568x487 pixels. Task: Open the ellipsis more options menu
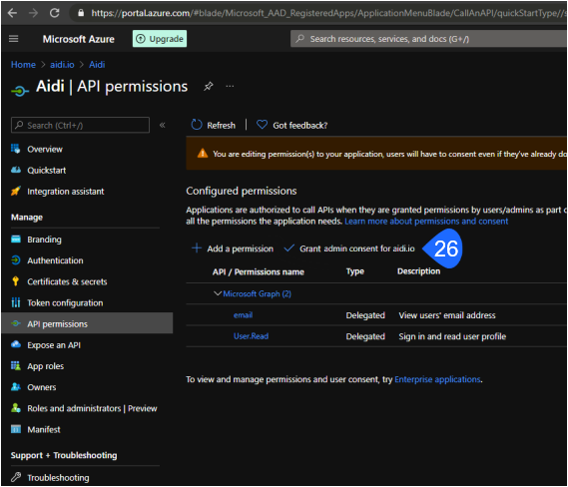pyautogui.click(x=230, y=86)
